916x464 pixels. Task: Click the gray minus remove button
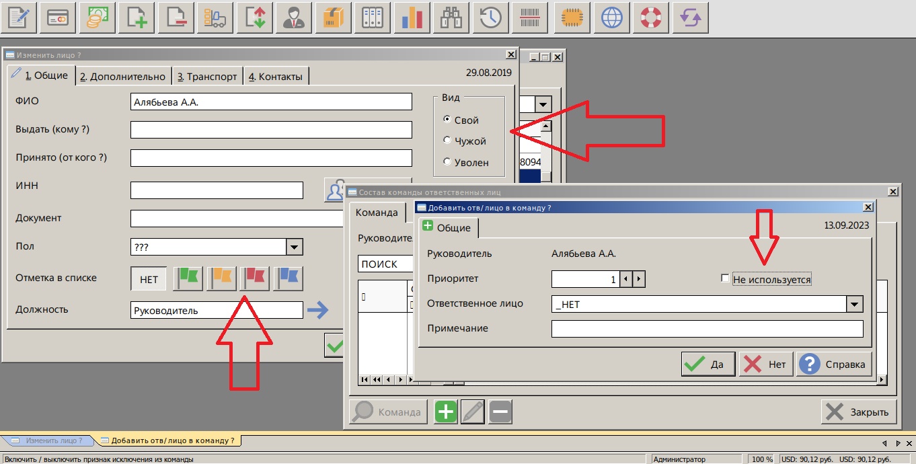coord(500,412)
